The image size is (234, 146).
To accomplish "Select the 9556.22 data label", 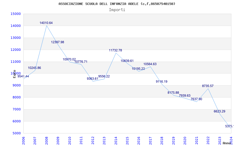I will tap(104, 77).
